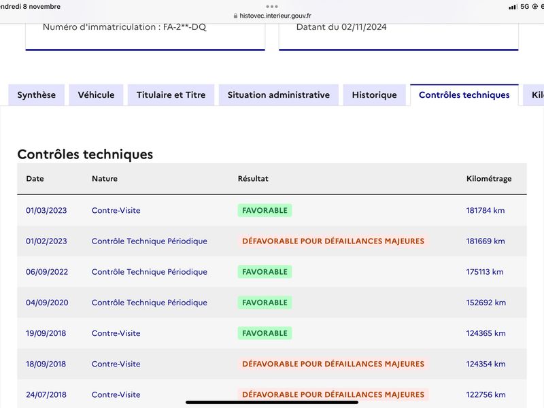Go to the Historique tab

click(x=375, y=95)
